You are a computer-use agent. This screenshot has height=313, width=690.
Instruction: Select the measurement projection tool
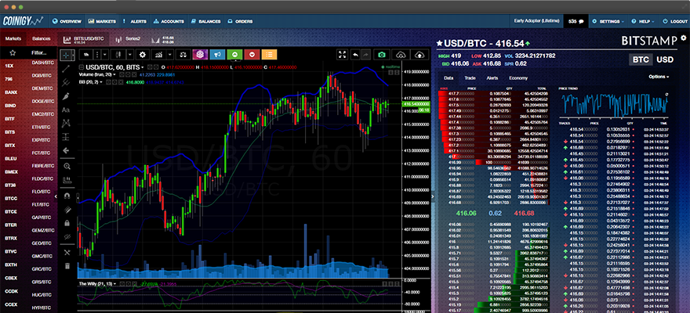point(67,136)
